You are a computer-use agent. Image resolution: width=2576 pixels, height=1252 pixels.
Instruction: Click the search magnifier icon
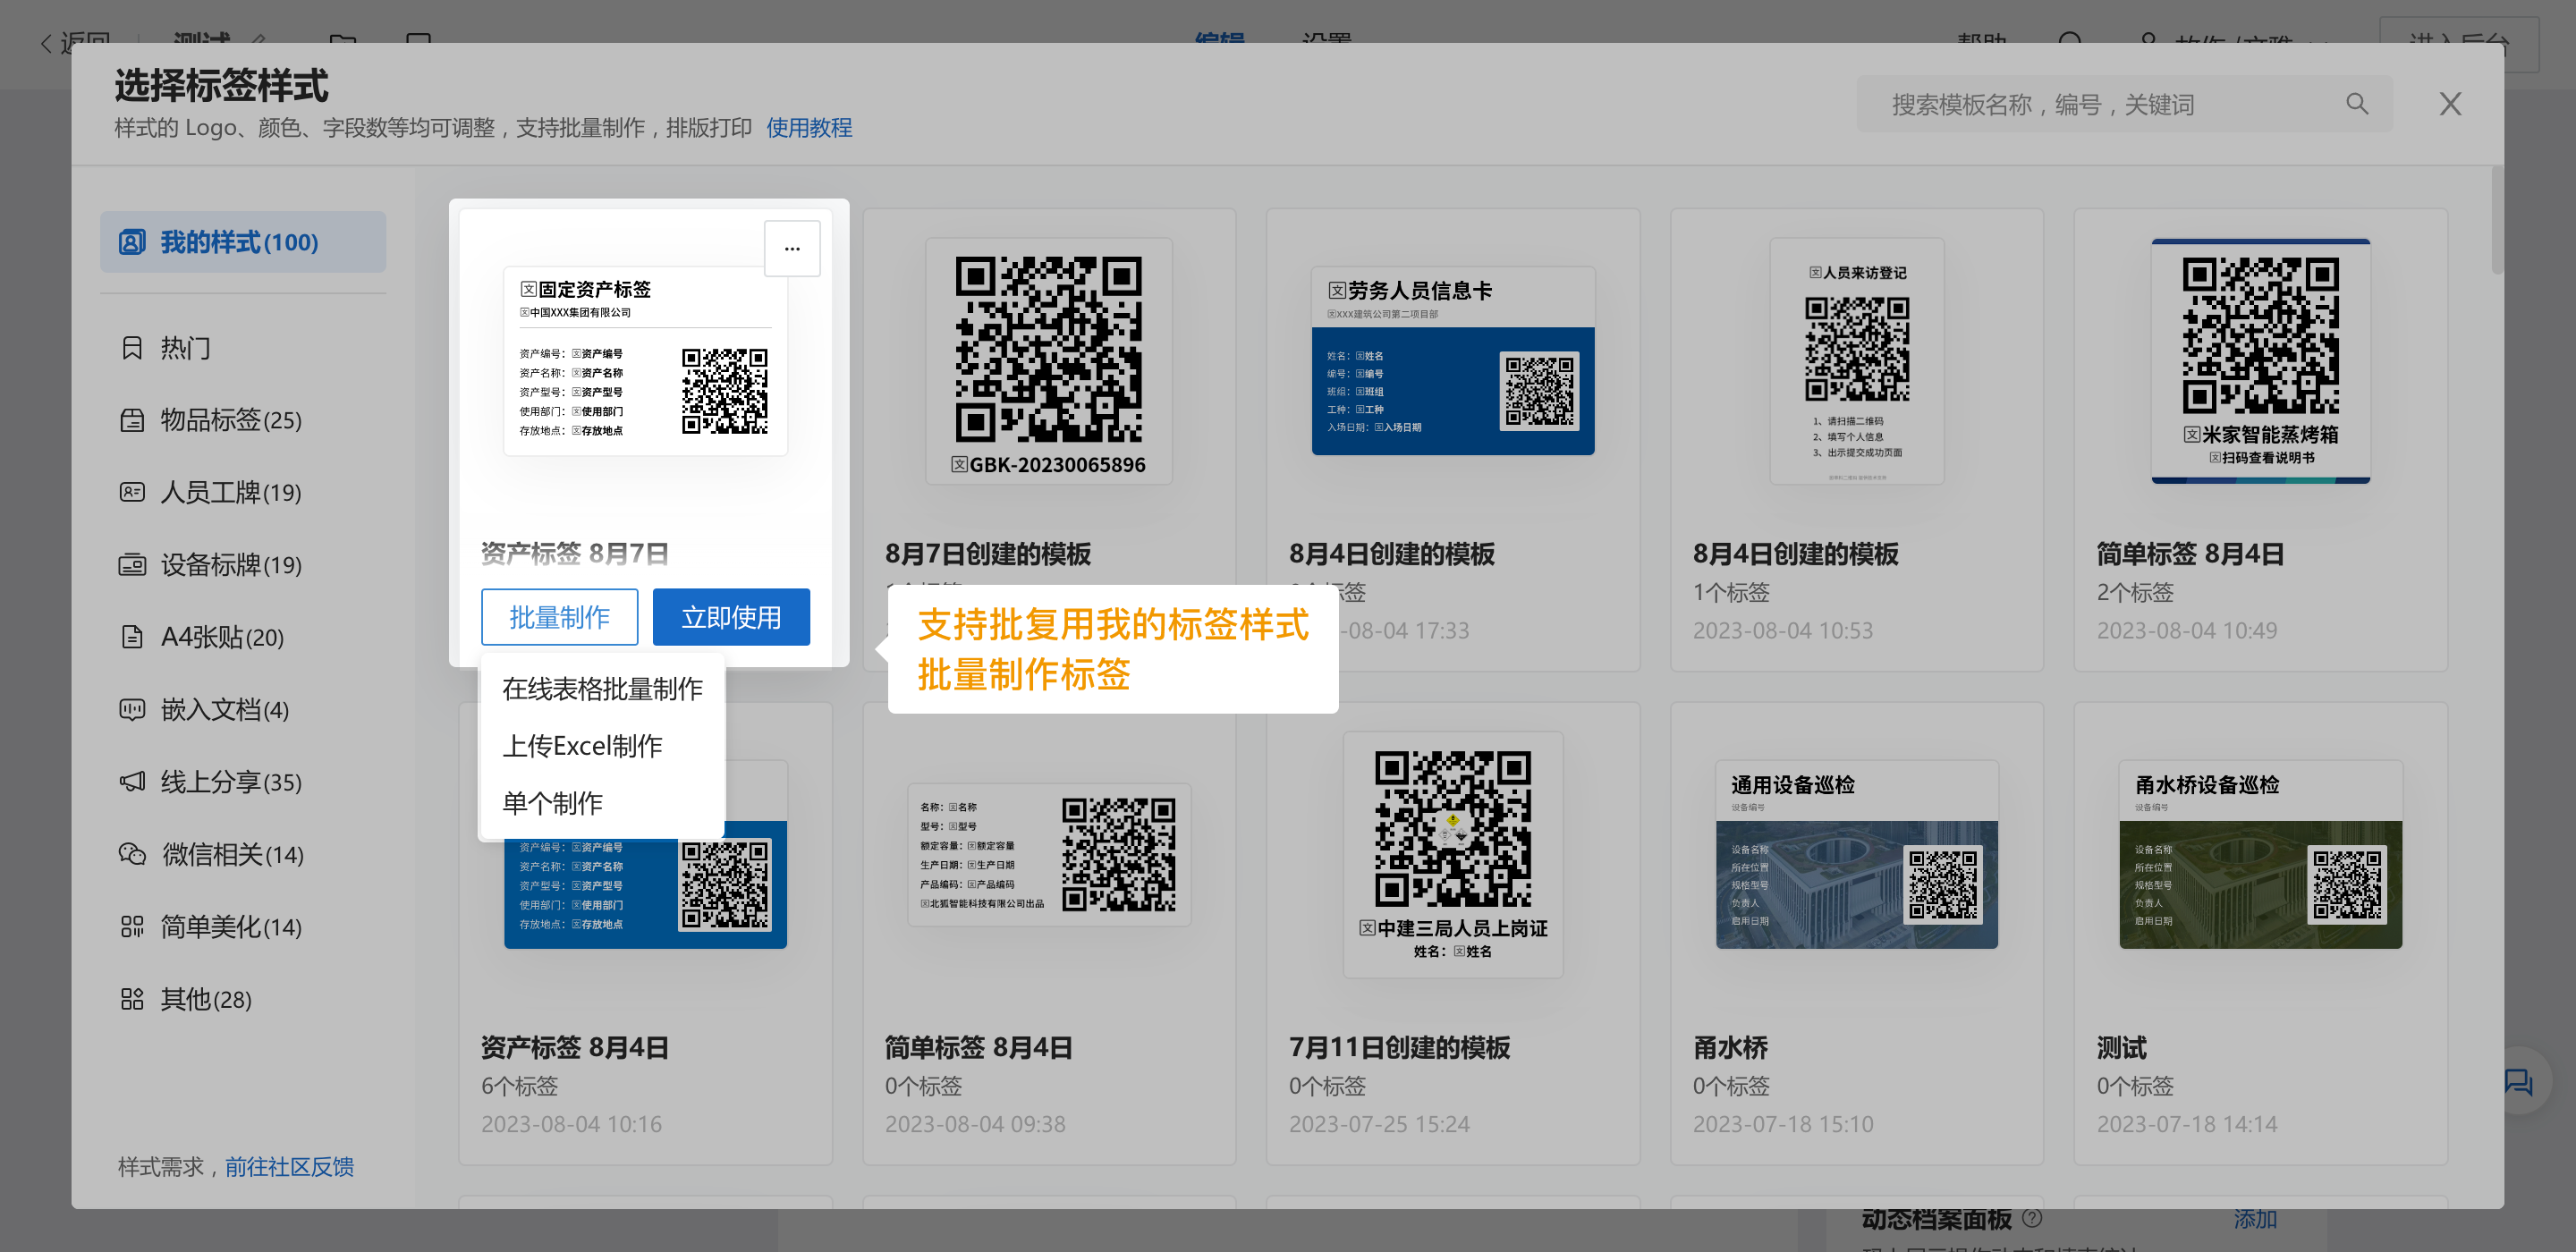2357,104
